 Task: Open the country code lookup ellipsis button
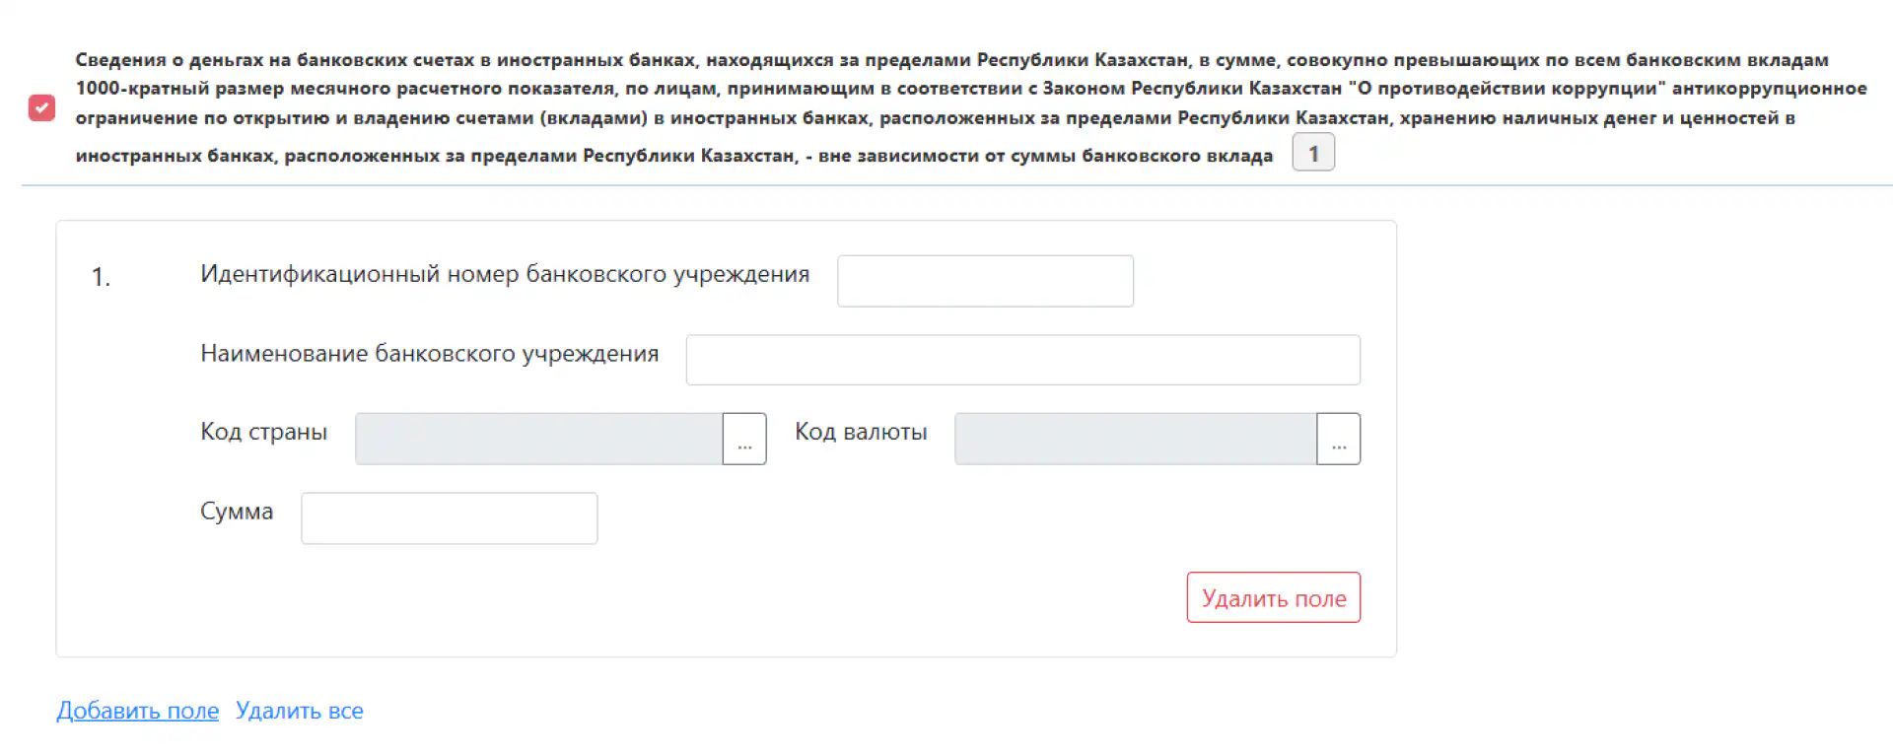click(x=744, y=439)
